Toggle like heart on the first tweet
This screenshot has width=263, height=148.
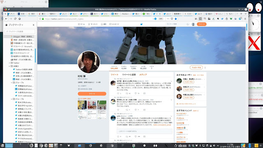click(x=136, y=93)
